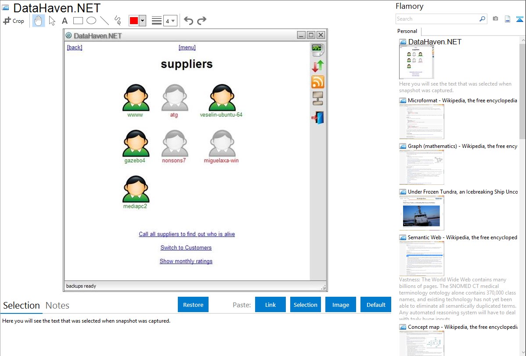Undo the last annotation
Viewport: 526px width, 356px height.
pos(188,21)
